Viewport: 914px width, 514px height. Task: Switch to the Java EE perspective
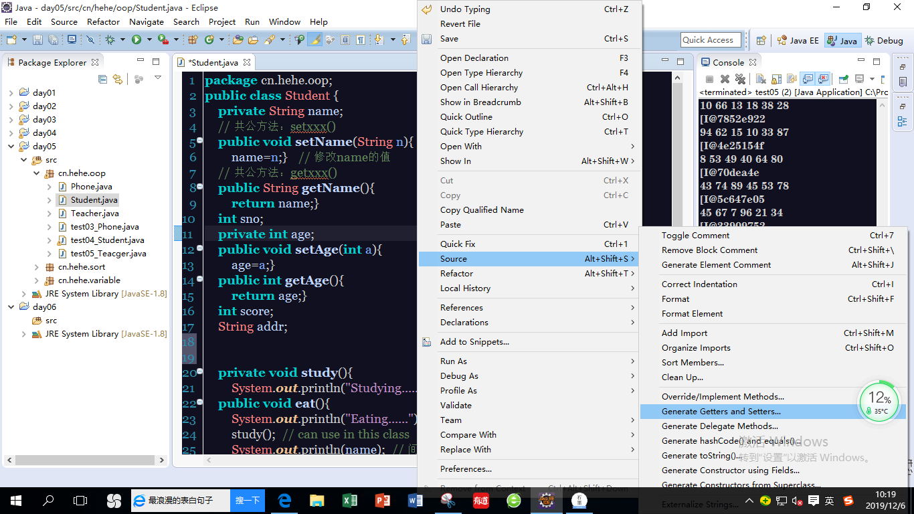click(x=797, y=40)
